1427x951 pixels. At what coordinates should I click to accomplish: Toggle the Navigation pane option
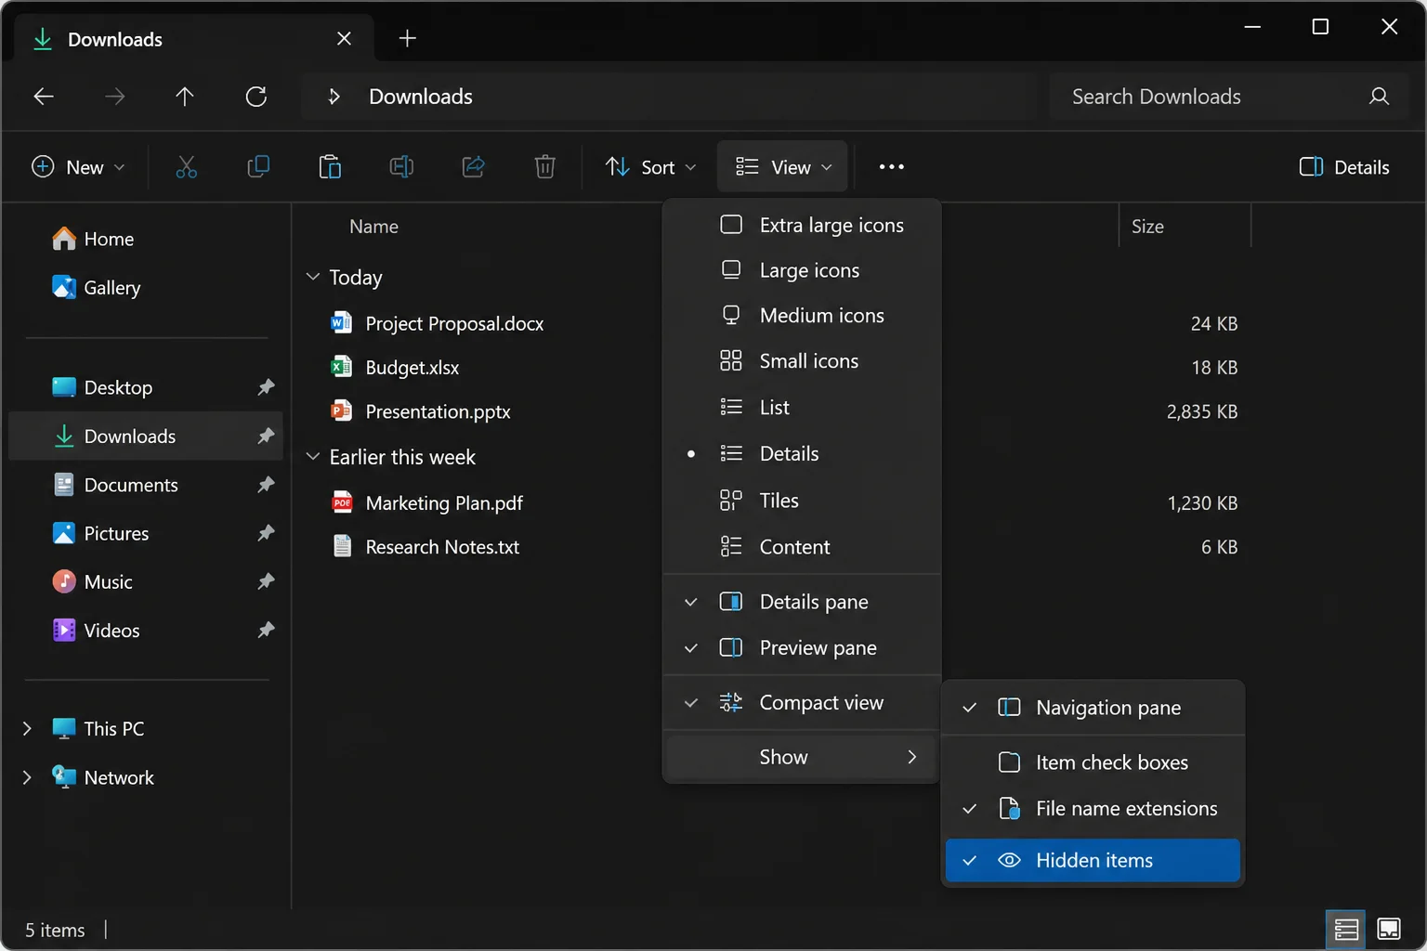click(1093, 708)
